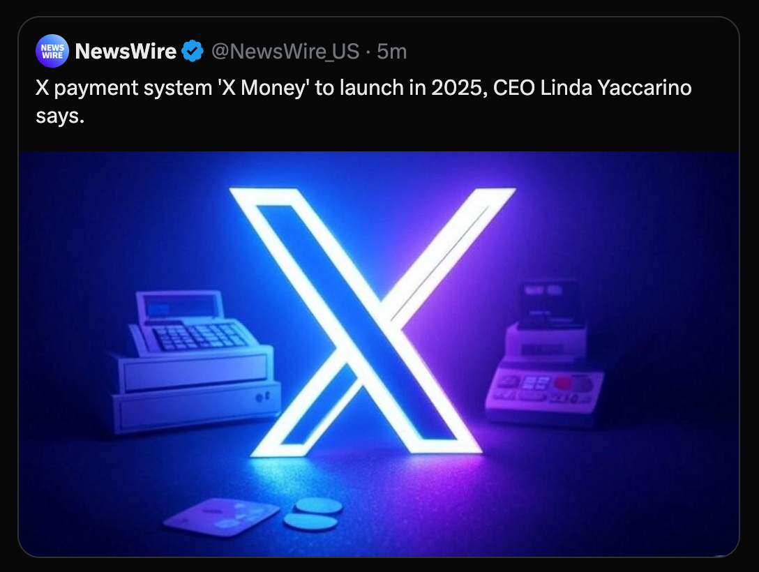759x572 pixels.
Task: Click the word 'says.' ending the post
Action: point(60,116)
